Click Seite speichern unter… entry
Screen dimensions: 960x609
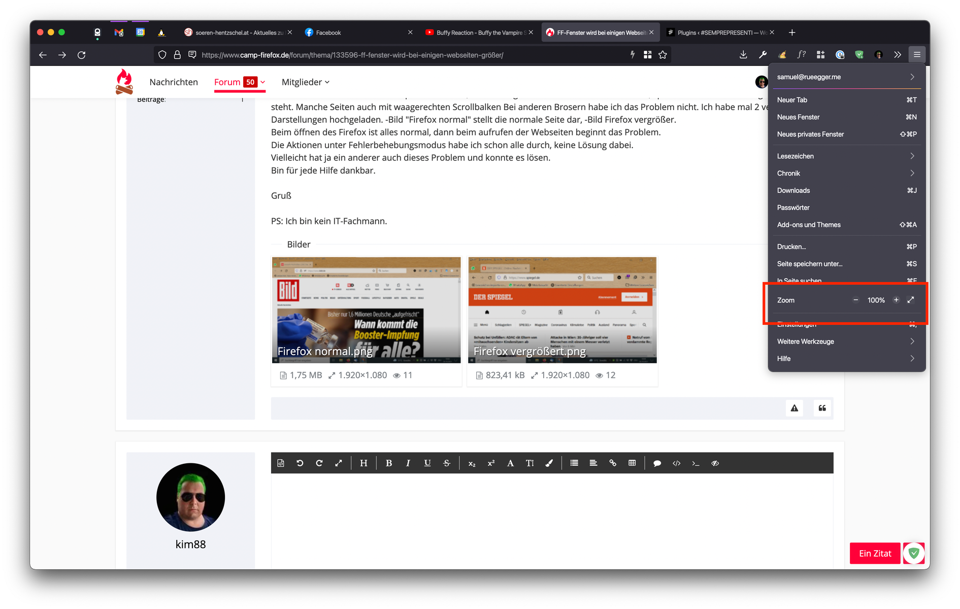tap(846, 264)
